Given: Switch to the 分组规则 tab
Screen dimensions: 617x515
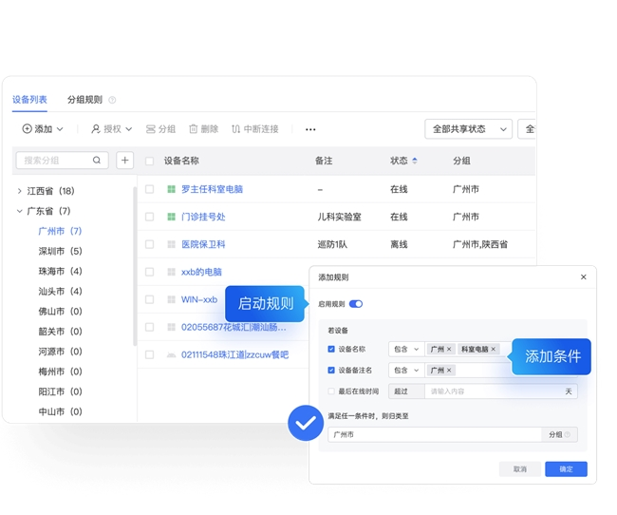Looking at the screenshot, I should tap(84, 100).
